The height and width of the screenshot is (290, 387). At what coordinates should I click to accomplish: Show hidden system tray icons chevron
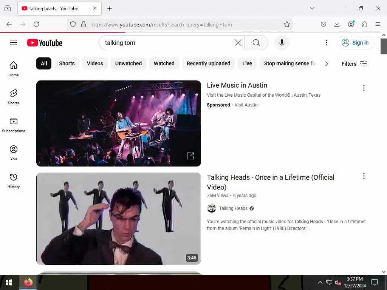click(x=320, y=282)
